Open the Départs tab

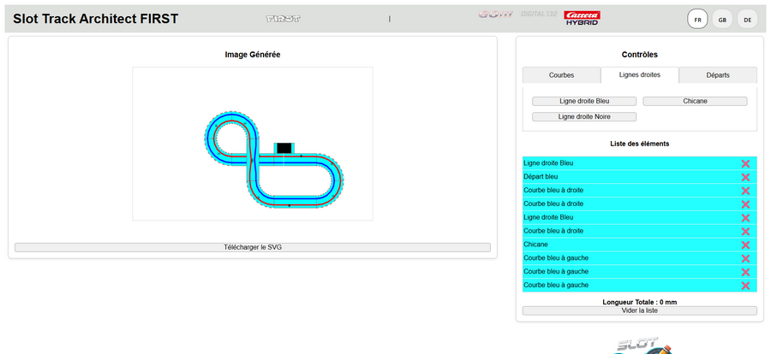click(x=718, y=75)
